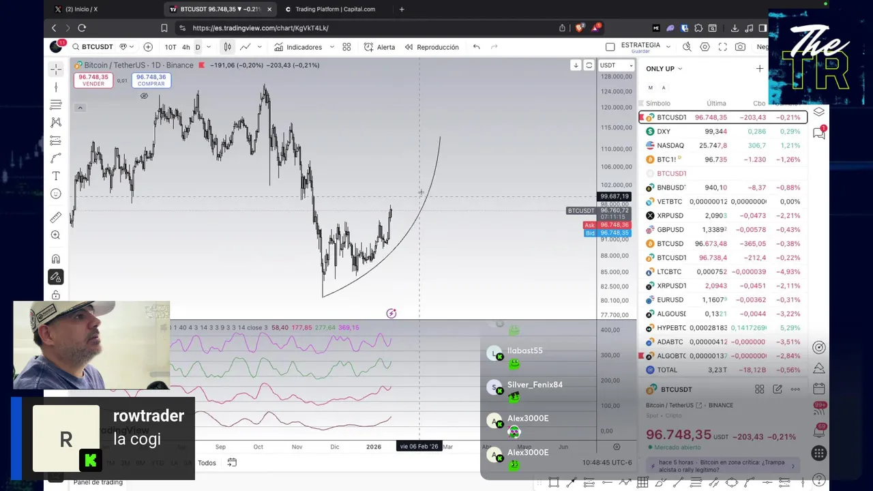The height and width of the screenshot is (491, 873).
Task: Open the Indicadores menu
Action: (x=298, y=47)
